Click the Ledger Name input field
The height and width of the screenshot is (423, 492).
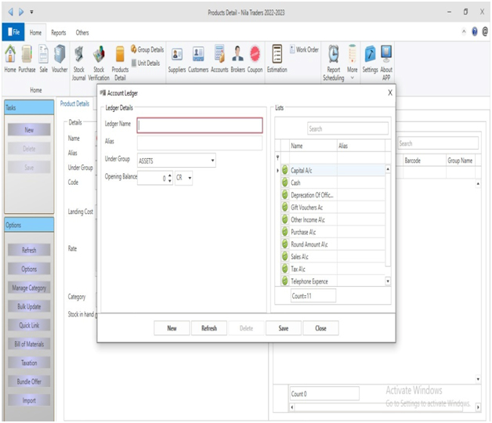(x=200, y=125)
